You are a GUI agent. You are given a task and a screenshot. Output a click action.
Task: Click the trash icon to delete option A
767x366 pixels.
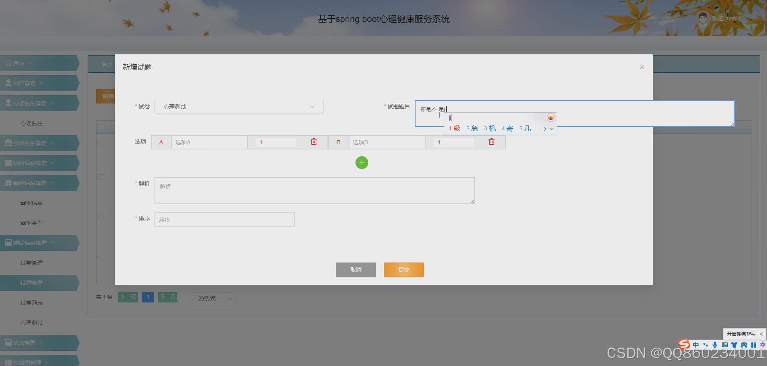pos(314,141)
